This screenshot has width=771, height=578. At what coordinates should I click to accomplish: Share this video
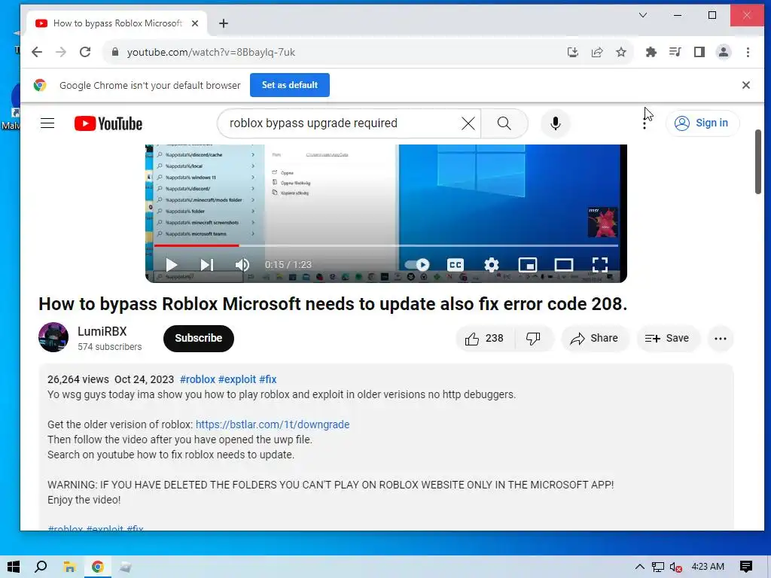594,338
